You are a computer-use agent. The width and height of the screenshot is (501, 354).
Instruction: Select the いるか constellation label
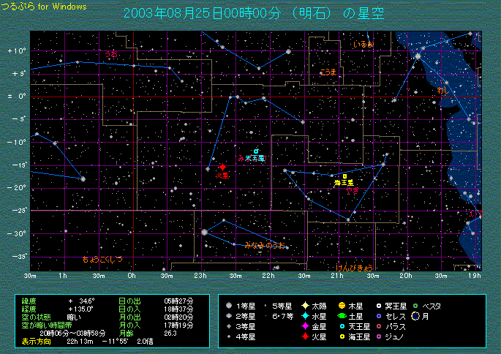coord(363,45)
